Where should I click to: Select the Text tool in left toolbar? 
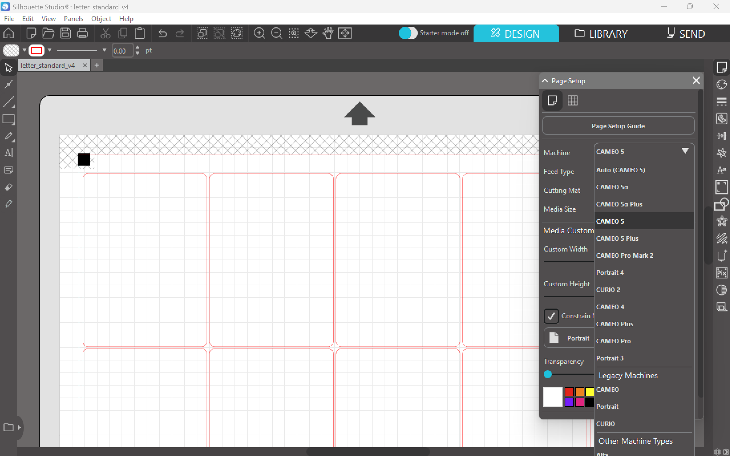point(9,153)
